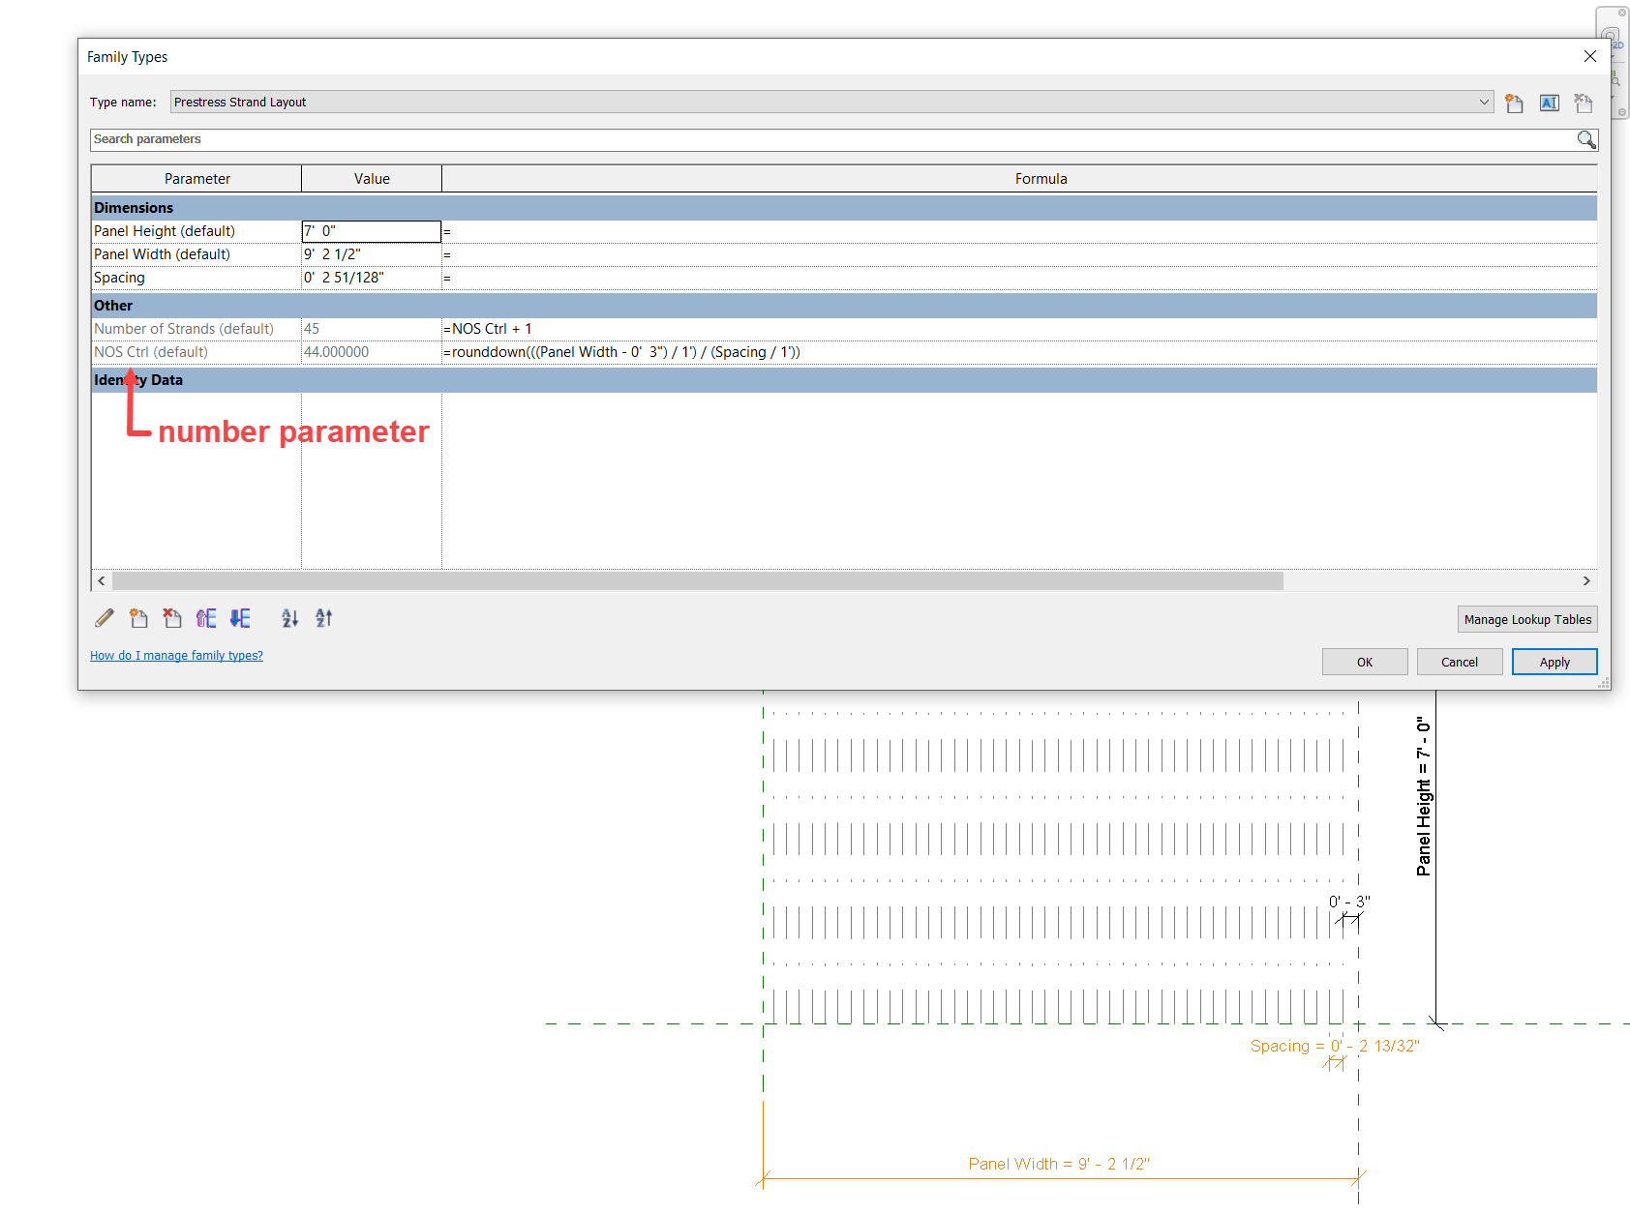
Task: Delete the selected parameter
Action: pyautogui.click(x=172, y=618)
